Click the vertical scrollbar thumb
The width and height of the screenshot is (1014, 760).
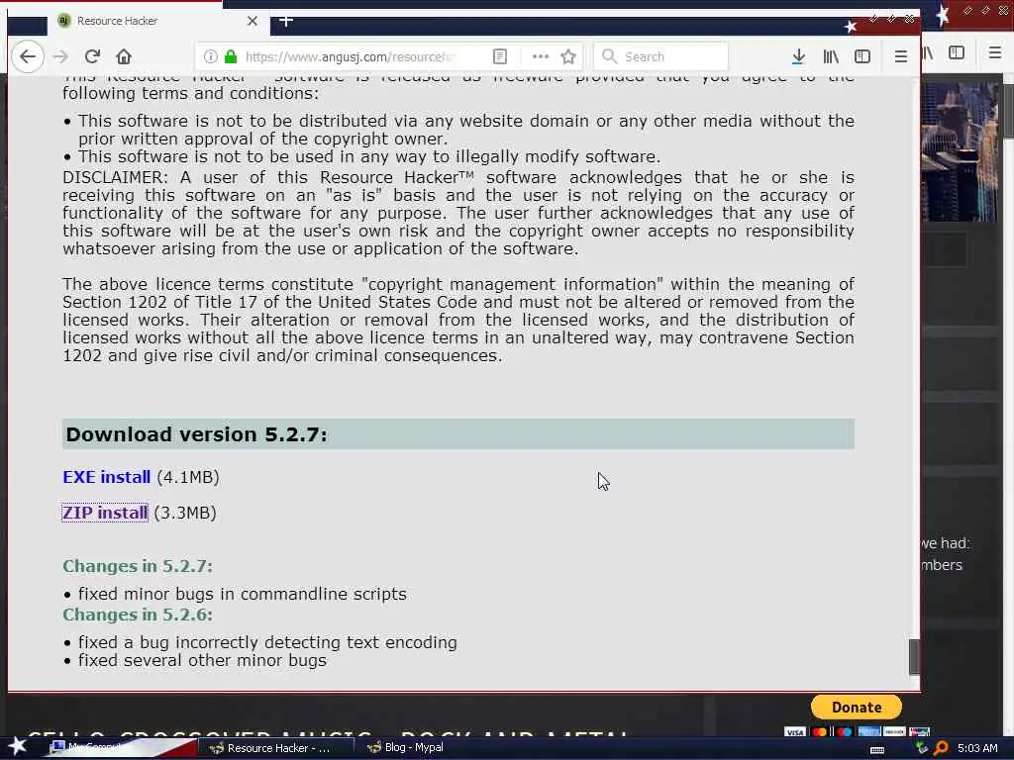pyautogui.click(x=914, y=657)
